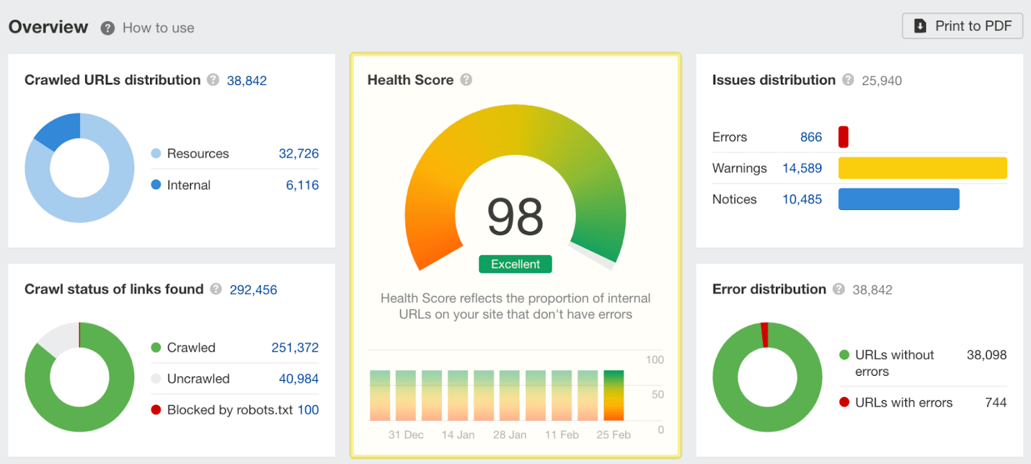Select the latest 25 Feb health score bar

click(x=613, y=396)
